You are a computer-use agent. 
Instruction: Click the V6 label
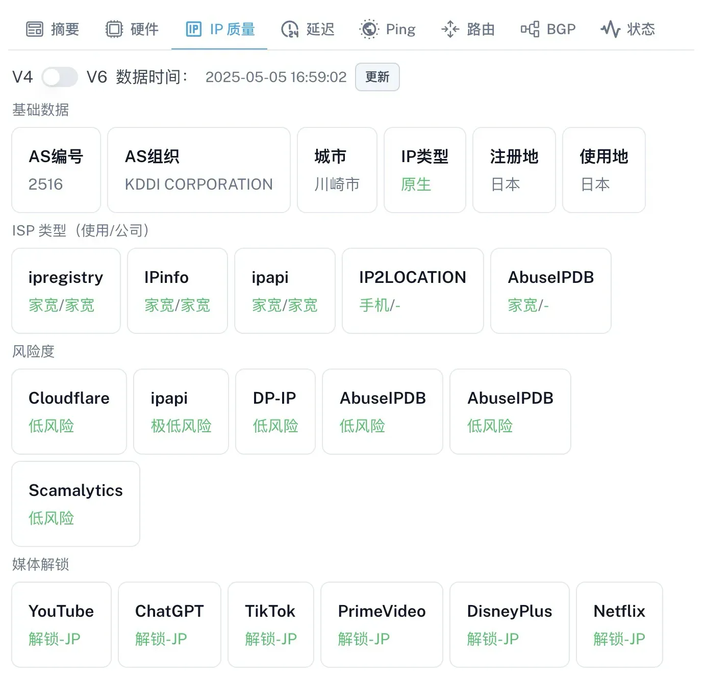tap(97, 77)
